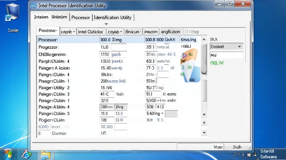This screenshot has width=286, height=160.
Task: Click the 17.206 value
Action: coord(107,127)
